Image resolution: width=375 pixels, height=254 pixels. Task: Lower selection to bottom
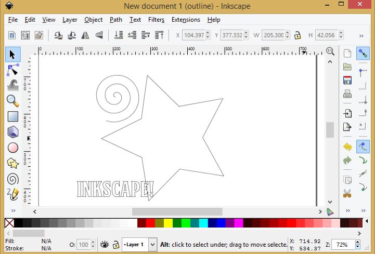[x=119, y=35]
